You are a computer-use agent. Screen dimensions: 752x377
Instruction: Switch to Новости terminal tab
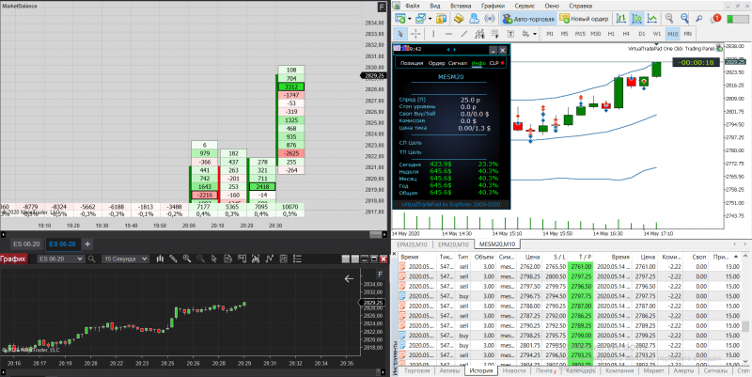pyautogui.click(x=514, y=370)
